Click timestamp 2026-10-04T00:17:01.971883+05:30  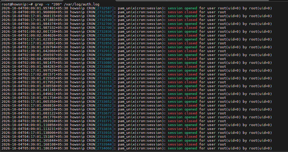point(35,20)
